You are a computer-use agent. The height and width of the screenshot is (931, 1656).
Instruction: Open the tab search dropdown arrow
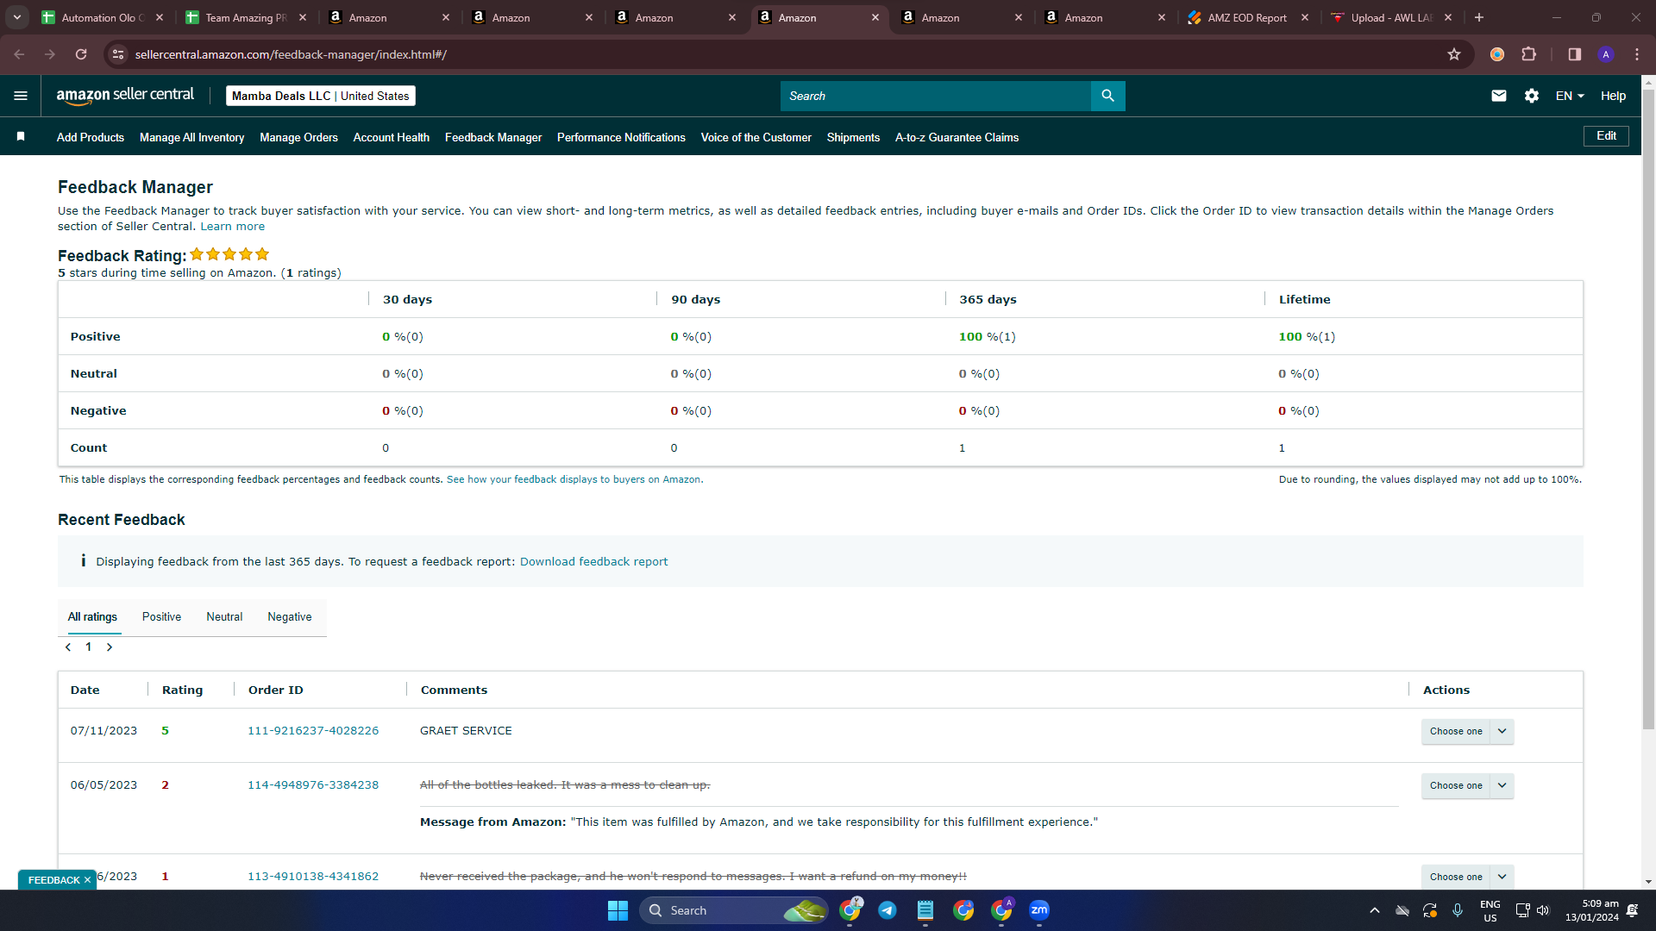[x=16, y=17]
